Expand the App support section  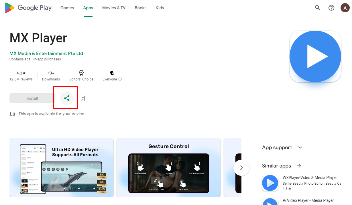coord(300,147)
